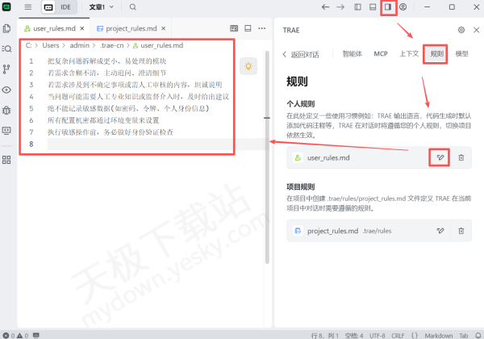The height and width of the screenshot is (339, 484).
Task: Expand the 文章1 project dropdown
Action: coord(102,6)
